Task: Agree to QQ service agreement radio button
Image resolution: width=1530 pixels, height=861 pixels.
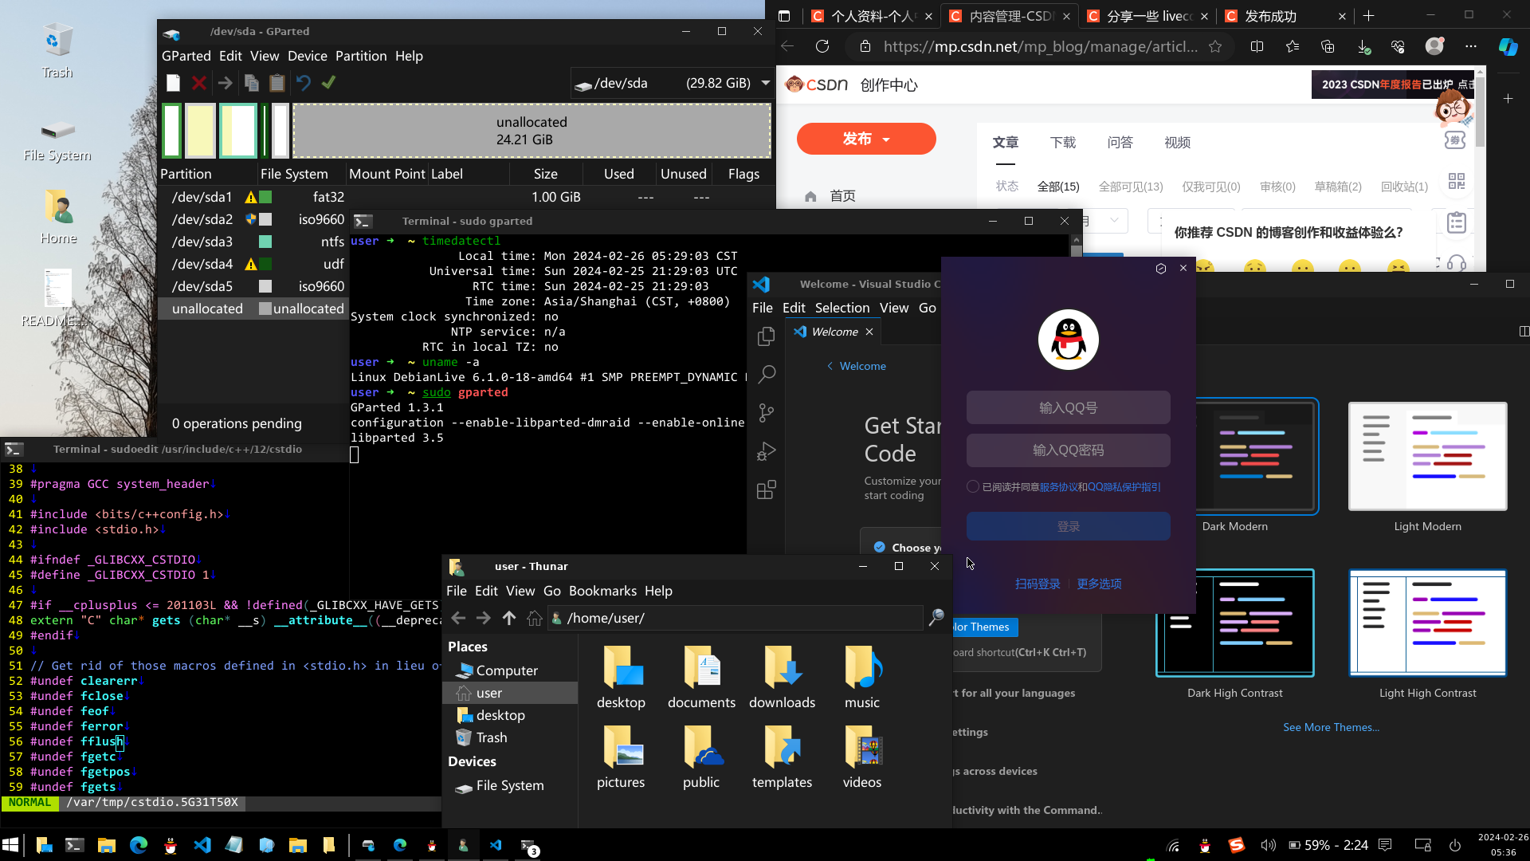Action: point(972,487)
